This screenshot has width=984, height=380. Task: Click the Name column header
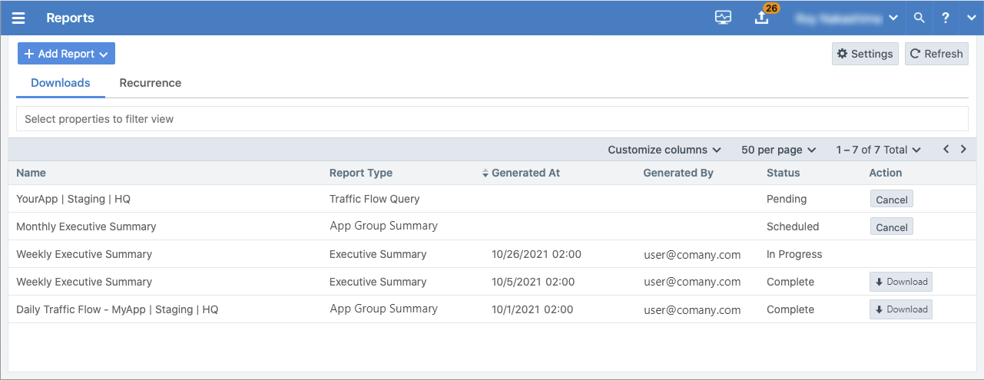(x=31, y=173)
